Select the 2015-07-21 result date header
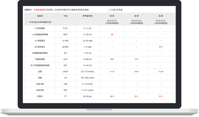 161,22
